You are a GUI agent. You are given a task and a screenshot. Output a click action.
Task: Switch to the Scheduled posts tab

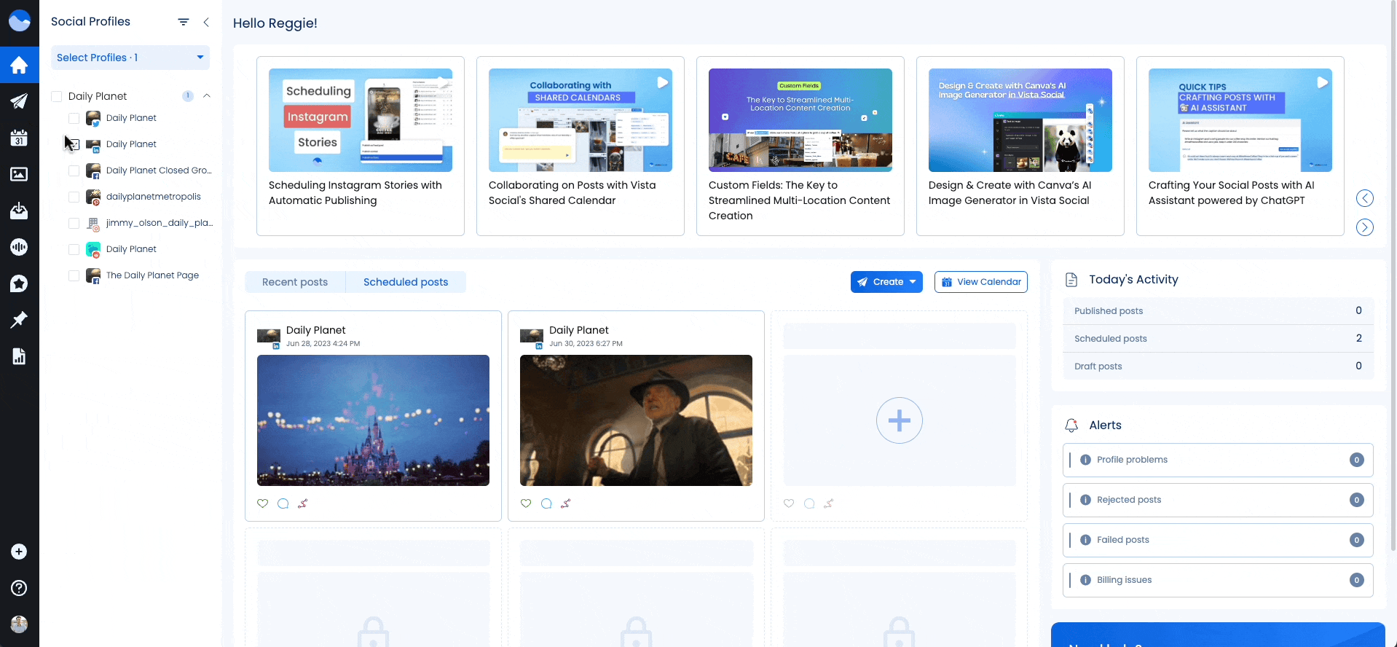[x=406, y=282]
